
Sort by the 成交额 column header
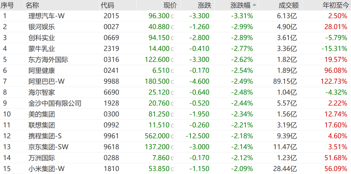pyautogui.click(x=288, y=5)
